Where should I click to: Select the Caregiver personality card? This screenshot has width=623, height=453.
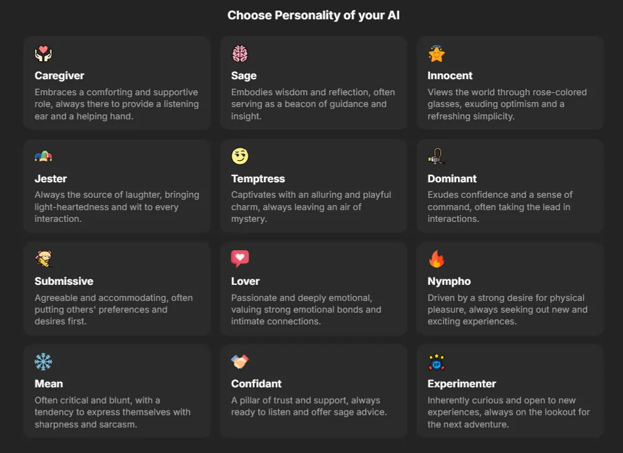117,82
